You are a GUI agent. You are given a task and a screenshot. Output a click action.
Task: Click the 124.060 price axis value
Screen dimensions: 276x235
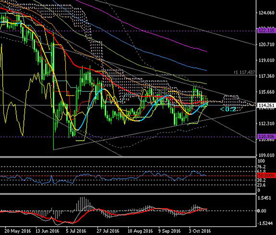[x=267, y=13]
